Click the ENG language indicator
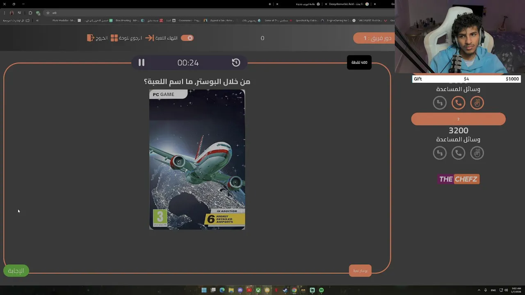Screen dimensions: 525x295 point(493,290)
